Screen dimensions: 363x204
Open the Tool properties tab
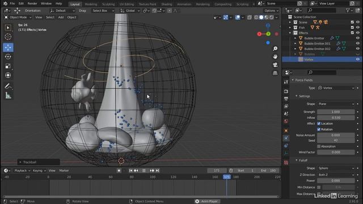pos(286,82)
